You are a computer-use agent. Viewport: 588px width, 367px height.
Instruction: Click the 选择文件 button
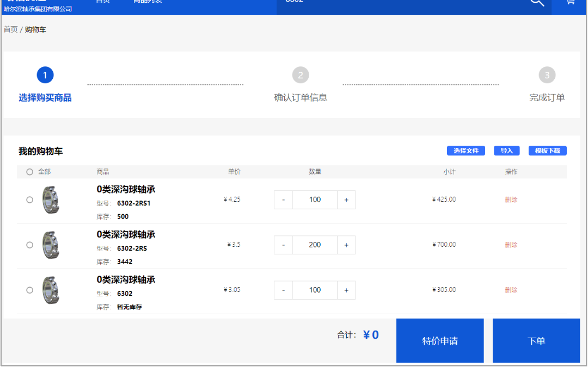tap(465, 151)
